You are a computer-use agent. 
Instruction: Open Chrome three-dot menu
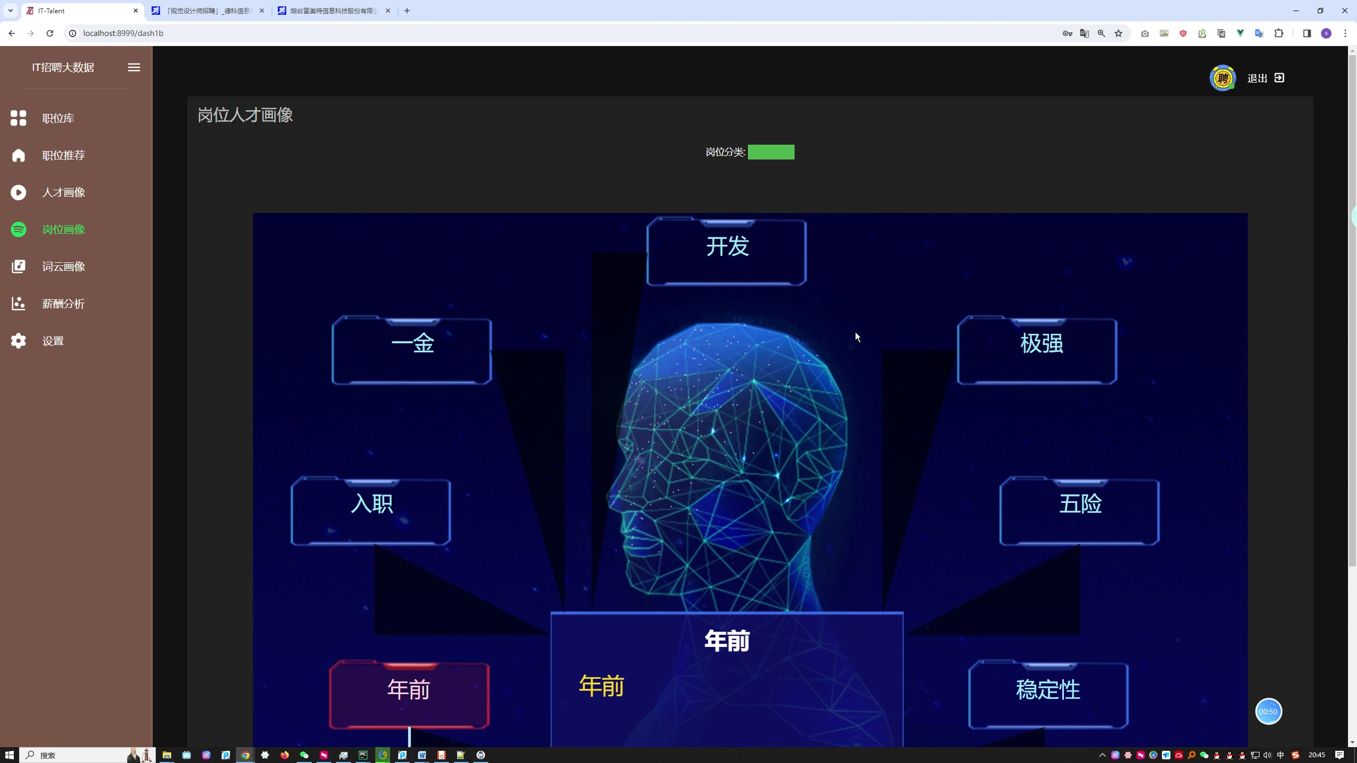point(1345,33)
